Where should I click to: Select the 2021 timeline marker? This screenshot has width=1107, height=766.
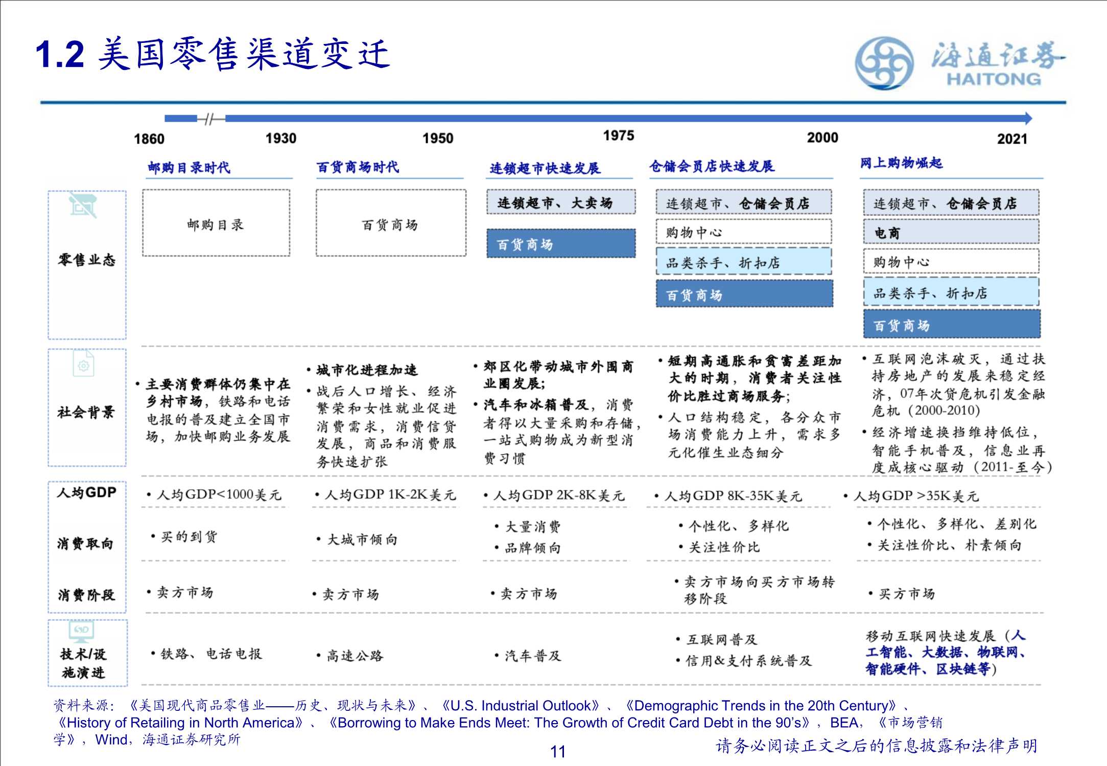click(x=1012, y=139)
